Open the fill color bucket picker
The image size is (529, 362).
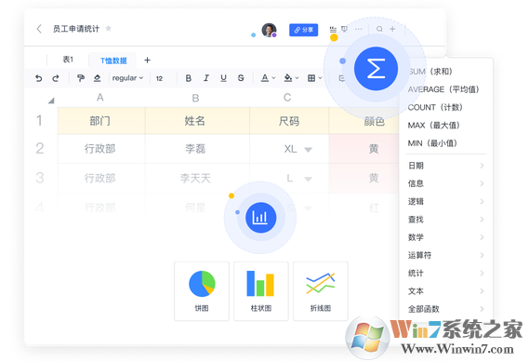point(291,78)
